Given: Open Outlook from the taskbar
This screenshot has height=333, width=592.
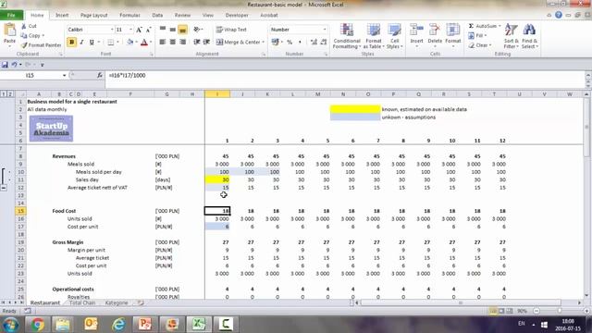Looking at the screenshot, I should point(91,325).
